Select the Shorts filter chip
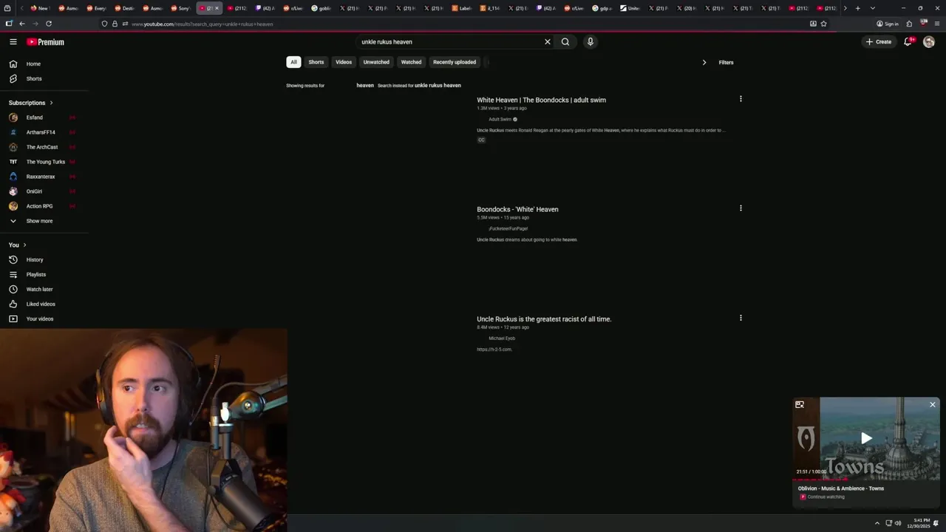 (x=316, y=62)
